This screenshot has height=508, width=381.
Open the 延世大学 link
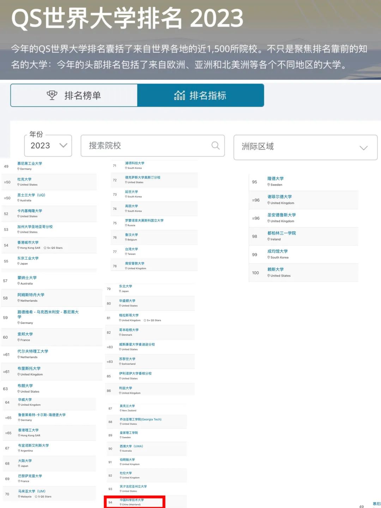pos(131,192)
